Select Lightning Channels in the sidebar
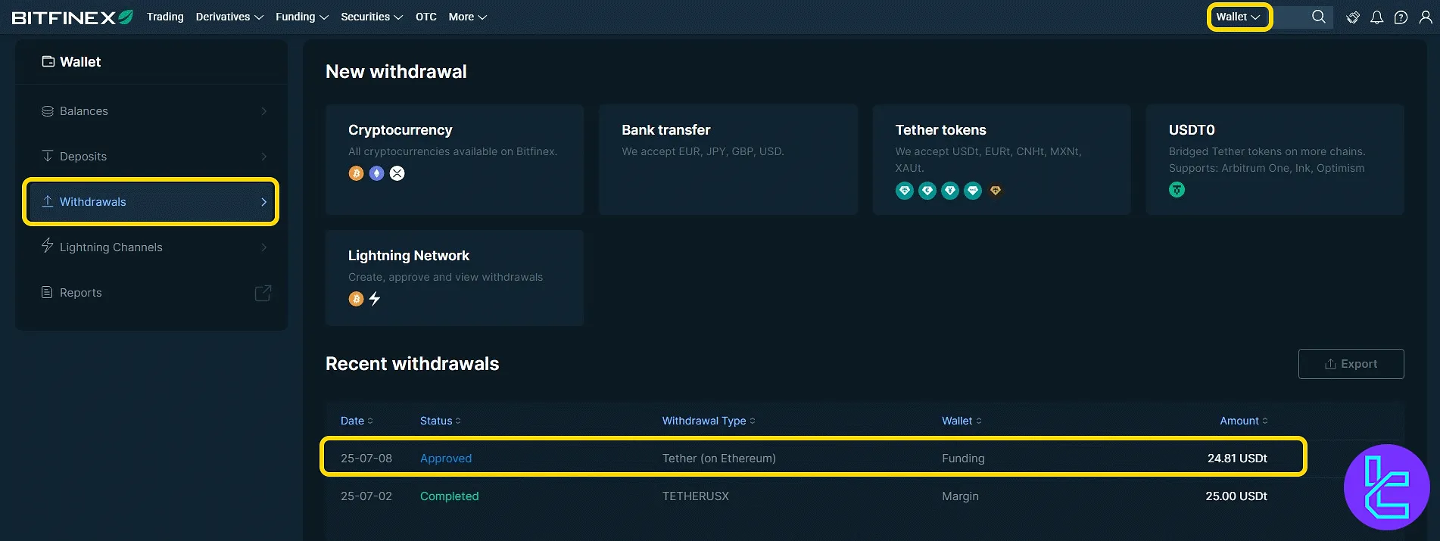This screenshot has height=541, width=1440. tap(151, 247)
